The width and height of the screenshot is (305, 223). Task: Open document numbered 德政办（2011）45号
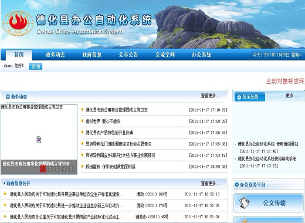(152, 217)
